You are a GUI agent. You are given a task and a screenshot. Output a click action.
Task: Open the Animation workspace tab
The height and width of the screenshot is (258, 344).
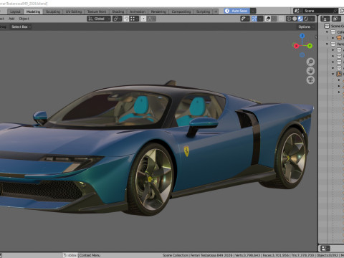[138, 11]
